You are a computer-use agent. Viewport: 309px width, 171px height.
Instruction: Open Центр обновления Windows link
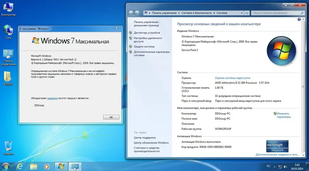point(151,143)
